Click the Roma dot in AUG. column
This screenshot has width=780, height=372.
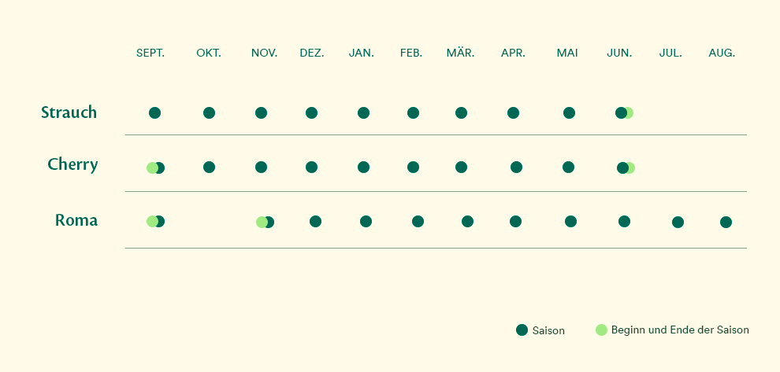click(726, 222)
